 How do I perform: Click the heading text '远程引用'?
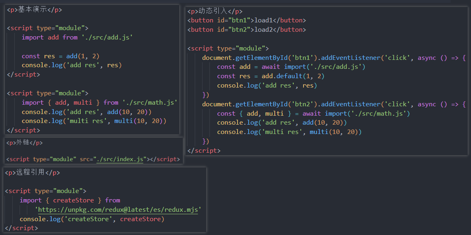pyautogui.click(x=30, y=173)
